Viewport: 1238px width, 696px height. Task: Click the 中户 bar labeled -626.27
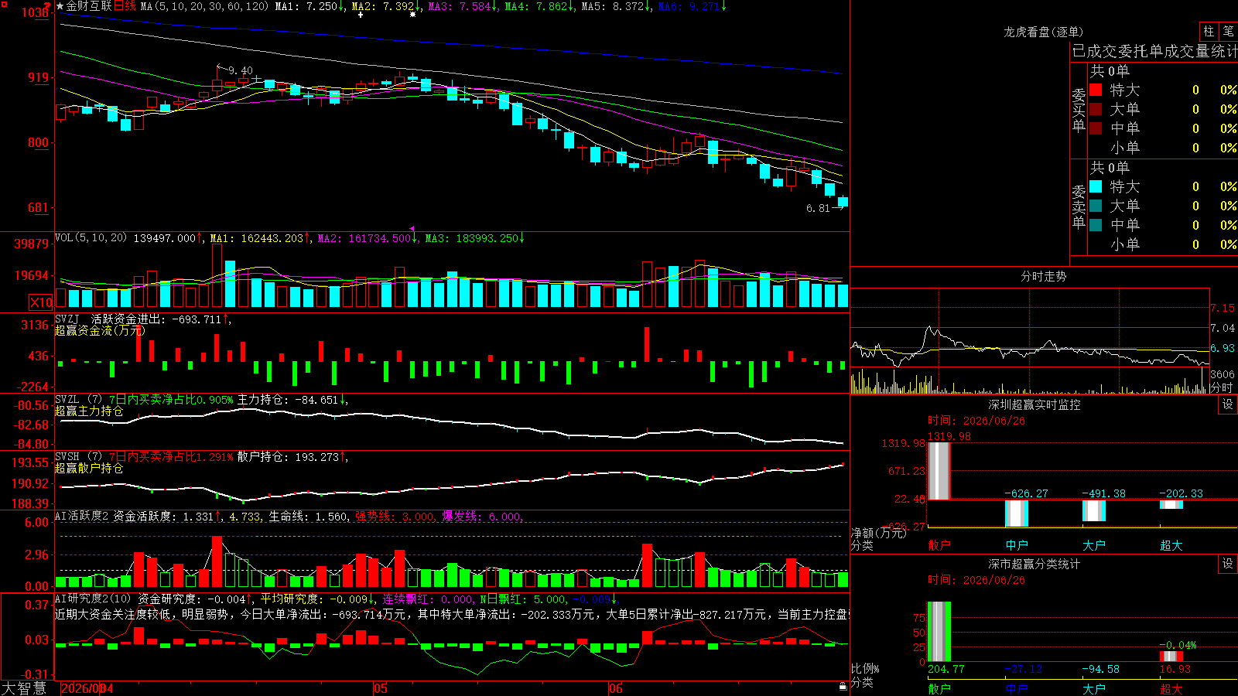click(1017, 513)
